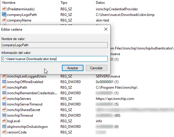Select the skipIronchipOnAutologon value name
This screenshot has height=137, width=174.
27,127
